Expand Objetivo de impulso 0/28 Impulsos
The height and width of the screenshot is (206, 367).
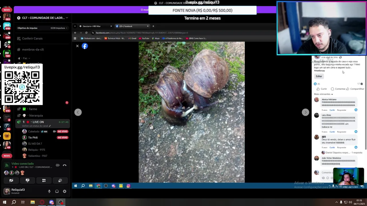click(42, 28)
